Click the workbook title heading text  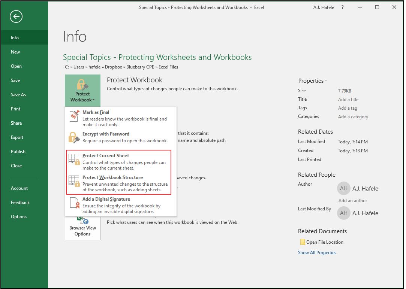point(157,57)
